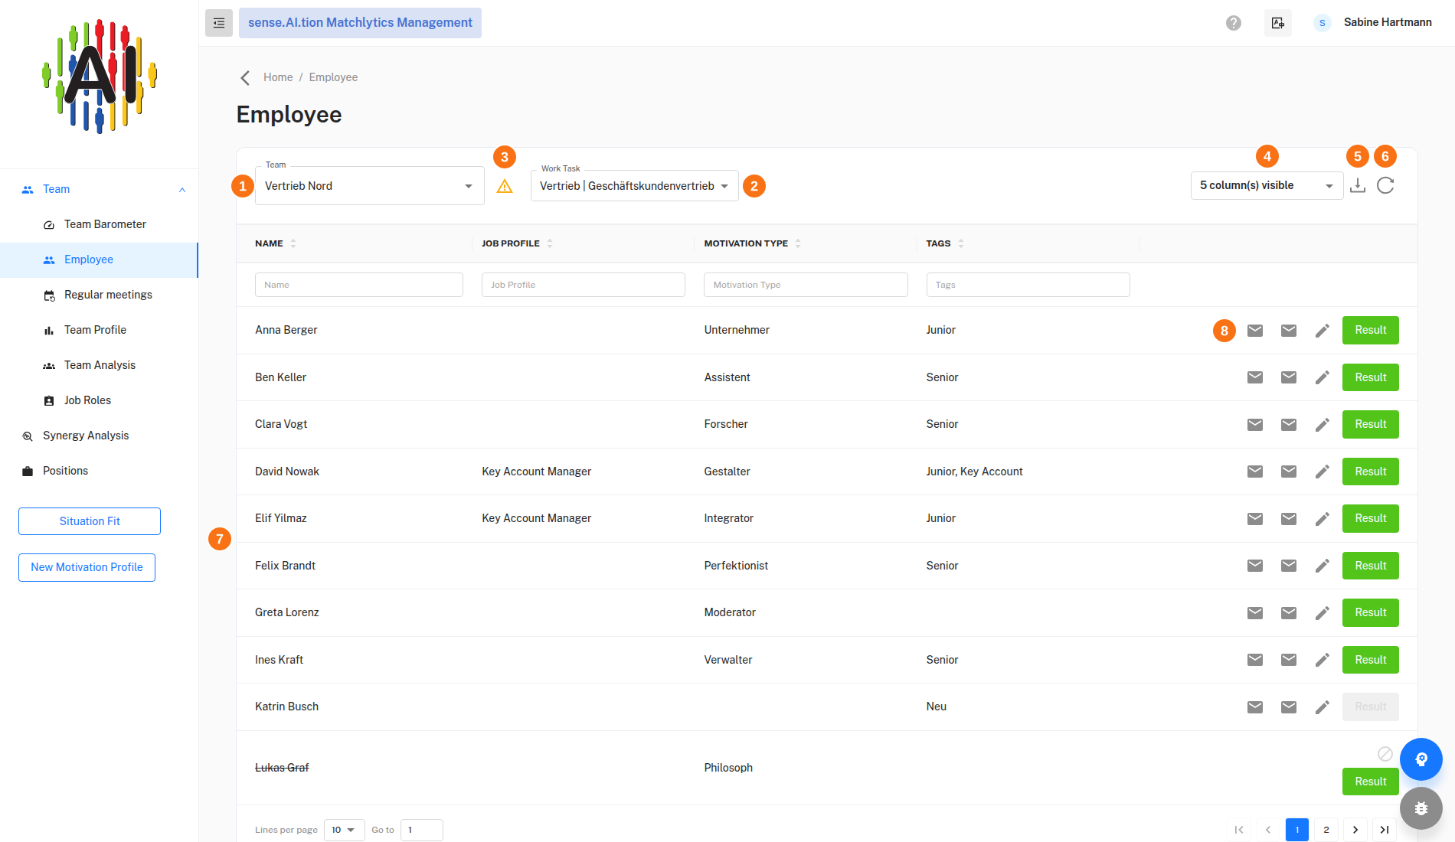The height and width of the screenshot is (842, 1455).
Task: Click Home breadcrumb link
Action: coord(278,77)
